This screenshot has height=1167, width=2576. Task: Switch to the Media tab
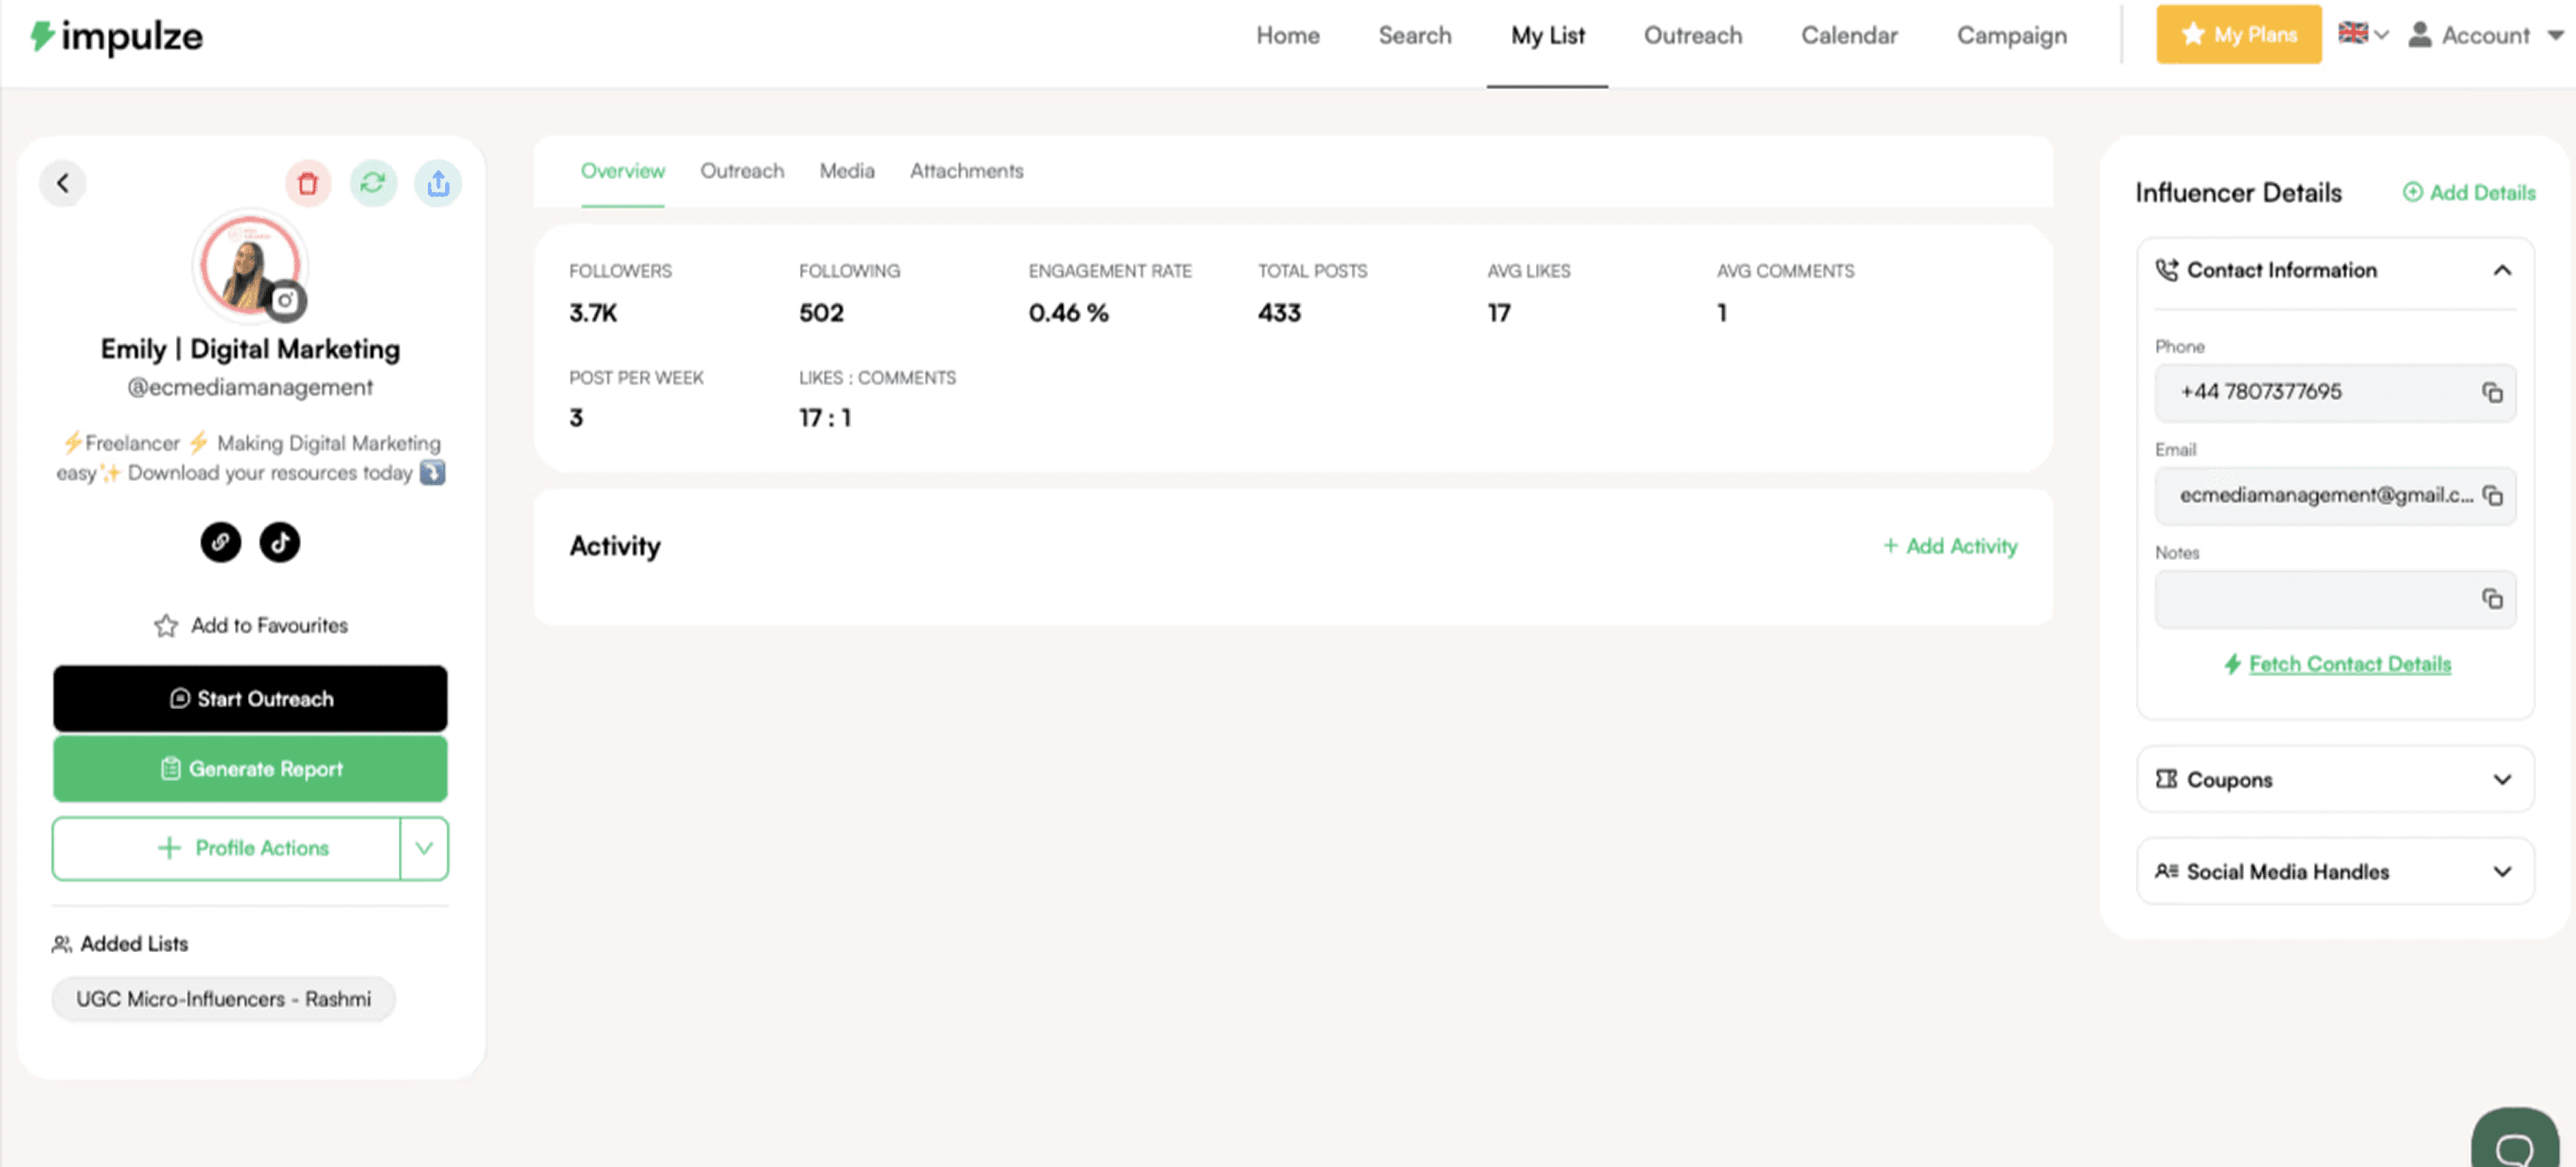click(846, 171)
